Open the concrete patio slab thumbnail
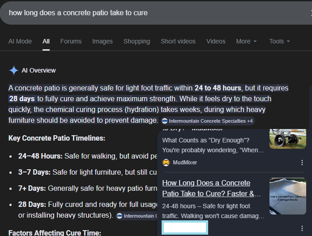Screen dimensions: 312x236 [x=288, y=196]
